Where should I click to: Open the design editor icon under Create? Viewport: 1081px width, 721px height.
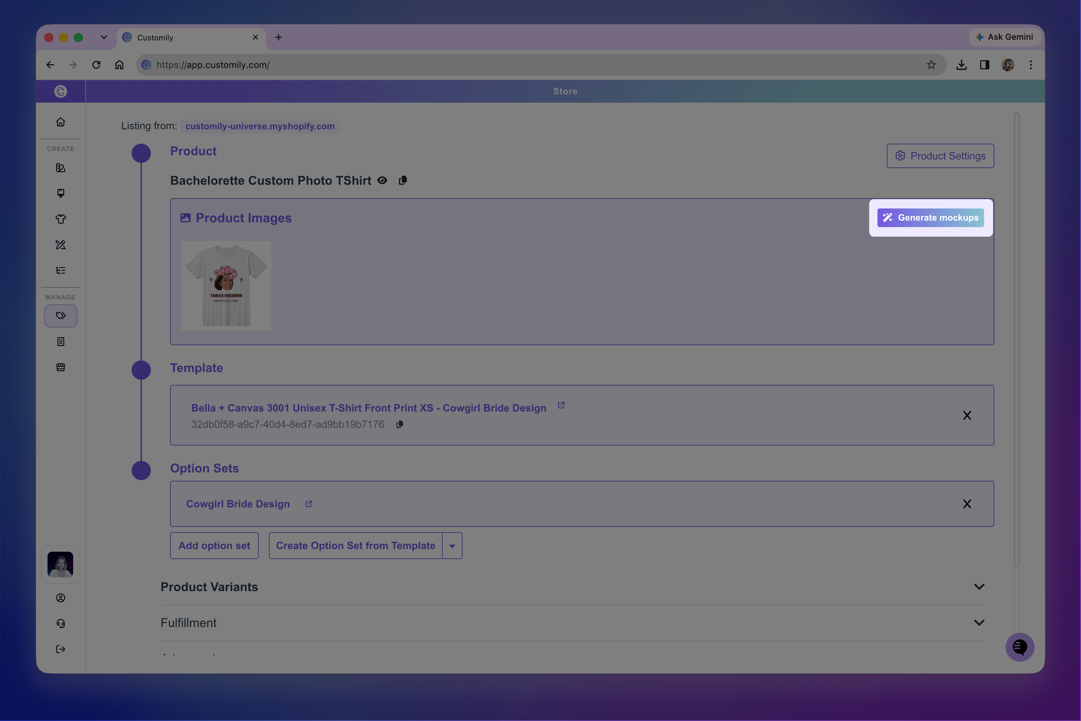[x=61, y=168]
